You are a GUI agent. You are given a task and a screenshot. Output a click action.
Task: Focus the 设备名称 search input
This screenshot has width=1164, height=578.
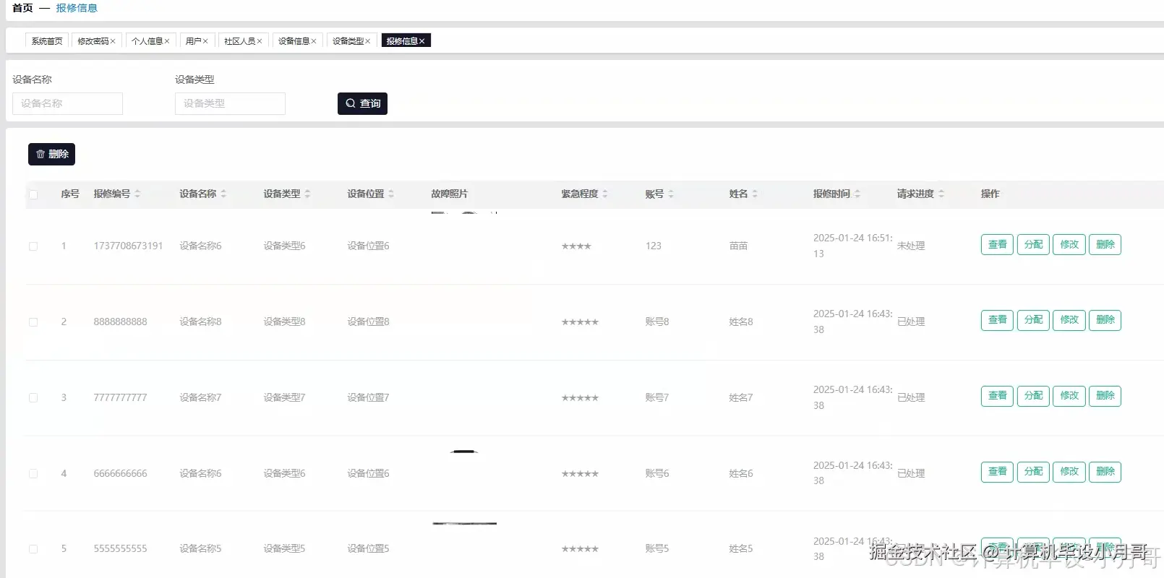point(67,103)
